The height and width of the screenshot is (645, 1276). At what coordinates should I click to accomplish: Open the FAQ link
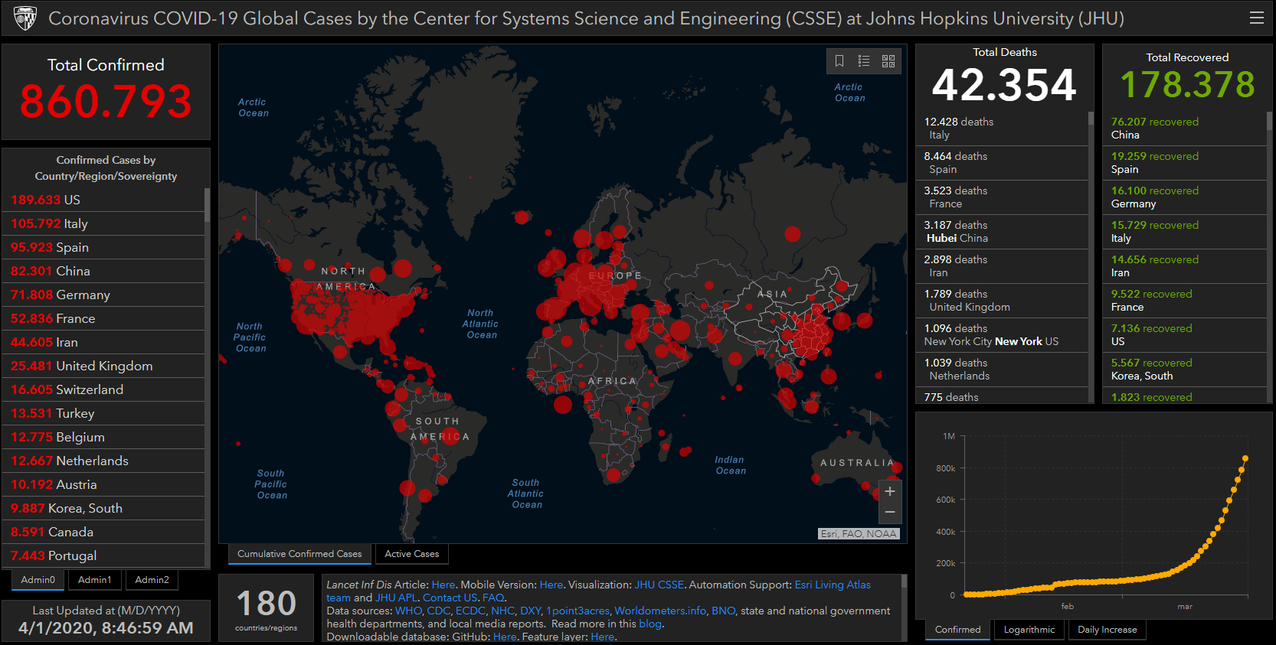[x=493, y=598]
